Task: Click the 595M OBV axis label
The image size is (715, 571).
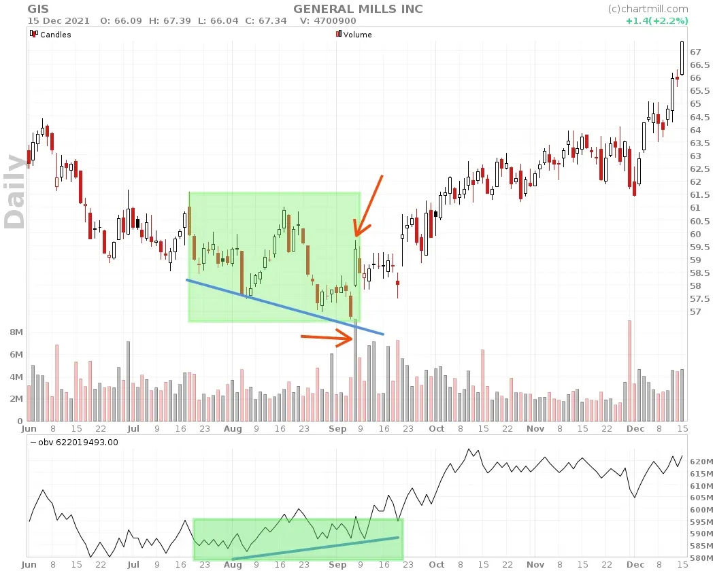Action: point(701,522)
